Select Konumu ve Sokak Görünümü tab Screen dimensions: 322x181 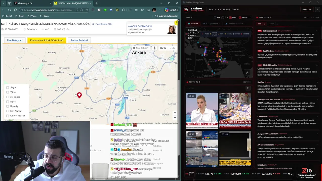pyautogui.click(x=47, y=40)
